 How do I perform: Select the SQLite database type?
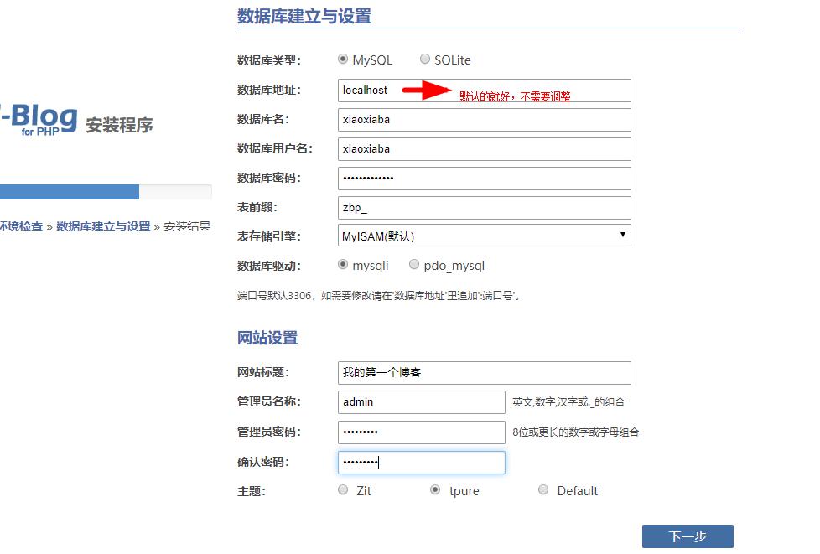pos(426,60)
